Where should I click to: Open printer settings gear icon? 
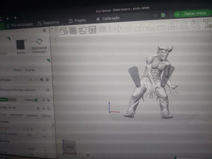44,30
